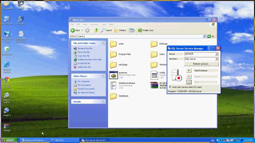The width and height of the screenshot is (255, 143).
Task: Click the Pause service button
Action: tap(188, 76)
